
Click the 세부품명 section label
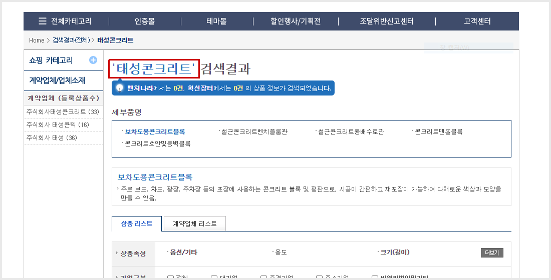point(126,112)
